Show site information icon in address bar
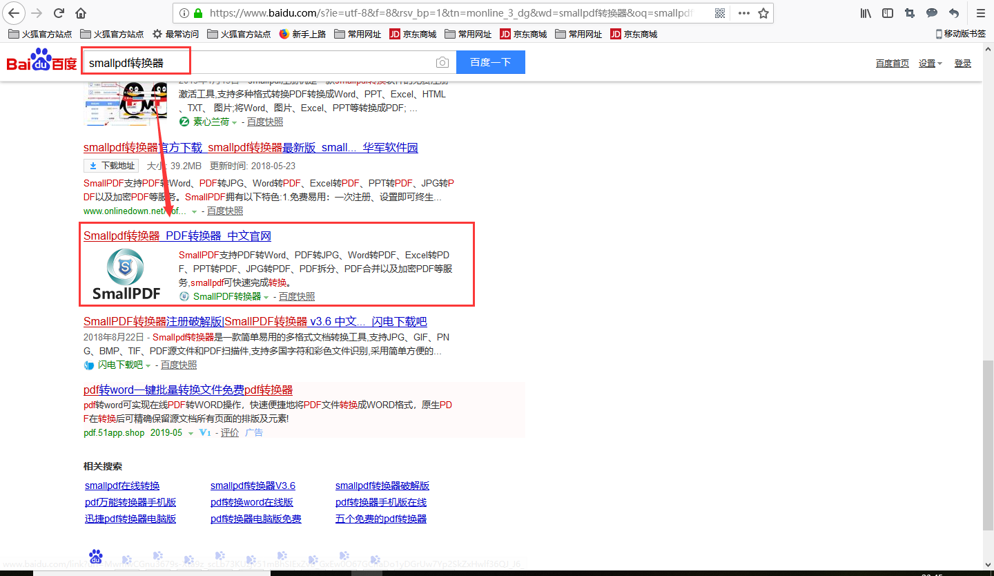The width and height of the screenshot is (994, 576). [184, 13]
